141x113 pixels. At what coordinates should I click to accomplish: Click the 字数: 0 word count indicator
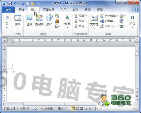[24, 109]
